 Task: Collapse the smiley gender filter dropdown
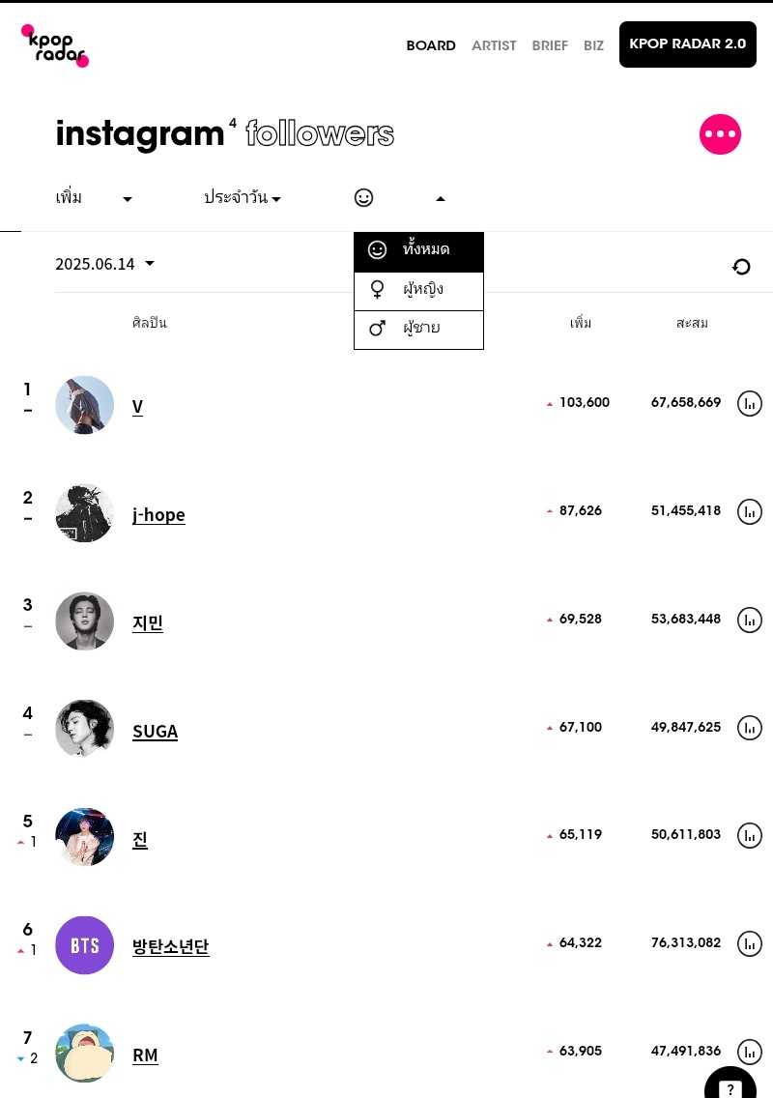click(400, 198)
